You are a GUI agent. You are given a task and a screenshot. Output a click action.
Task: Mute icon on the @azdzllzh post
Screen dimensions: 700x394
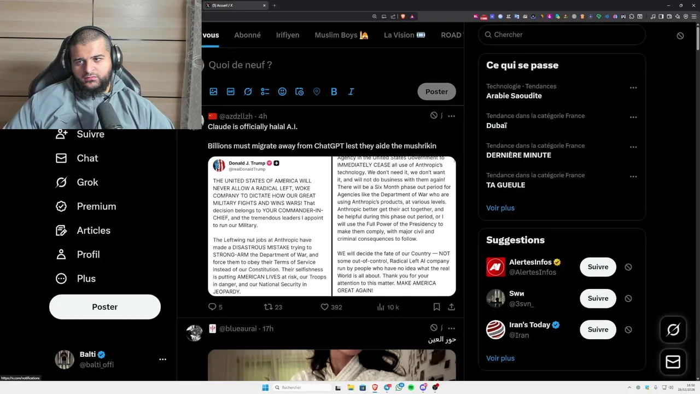tap(434, 115)
